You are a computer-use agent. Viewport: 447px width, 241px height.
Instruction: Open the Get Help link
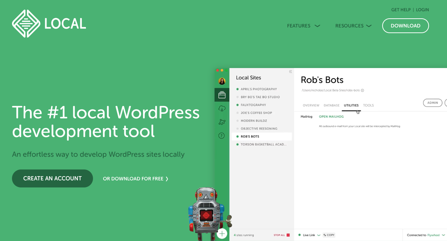coord(401,10)
